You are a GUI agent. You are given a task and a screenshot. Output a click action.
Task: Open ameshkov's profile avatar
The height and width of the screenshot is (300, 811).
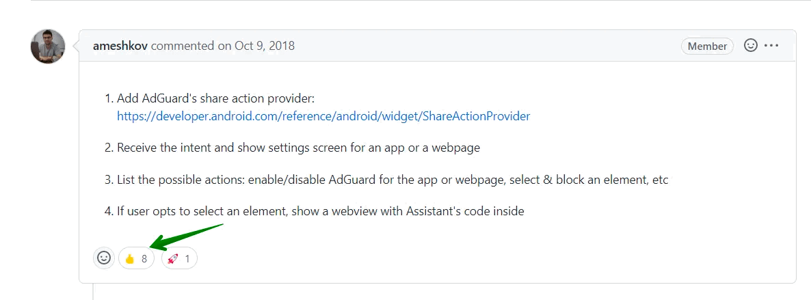pos(48,46)
